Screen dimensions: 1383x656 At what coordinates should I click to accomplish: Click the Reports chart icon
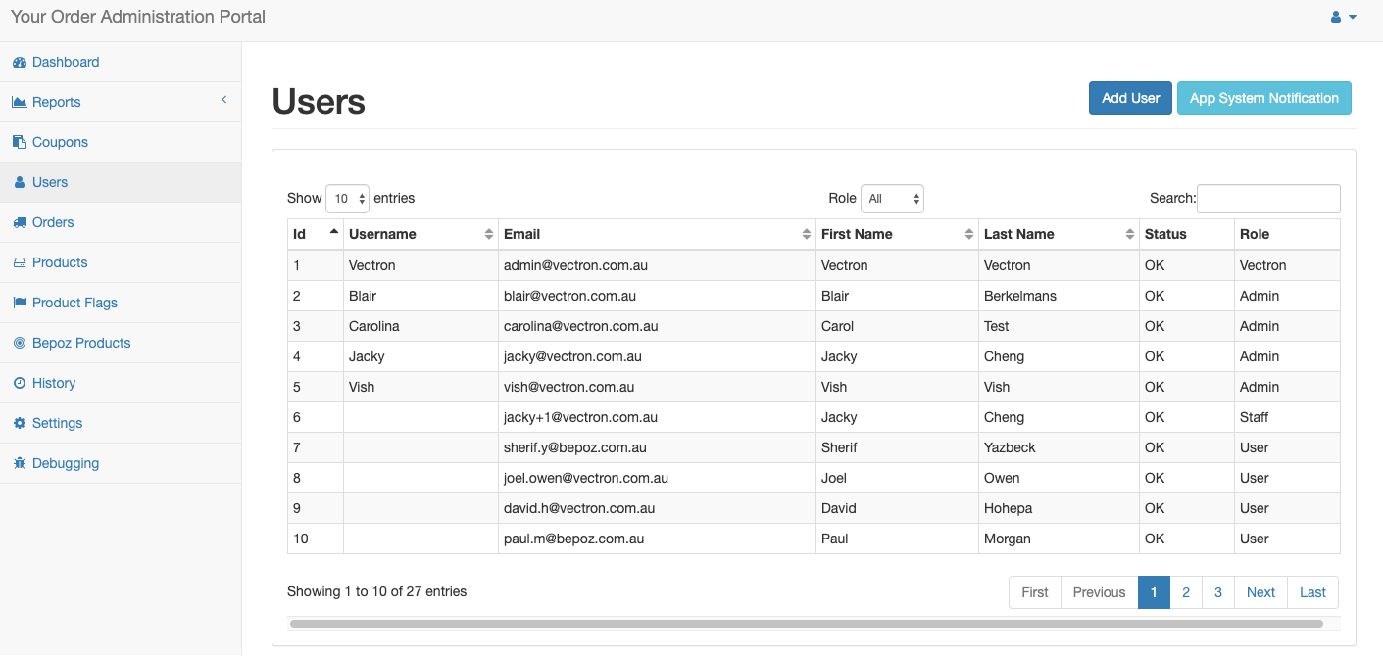pos(20,103)
